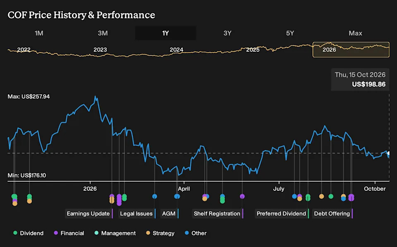This screenshot has width=397, height=247.
Task: Jump to 2023 on the overview chart
Action: [100, 50]
